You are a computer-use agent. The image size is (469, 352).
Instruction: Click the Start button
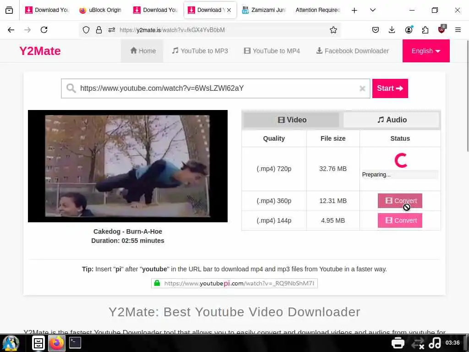coord(390,88)
